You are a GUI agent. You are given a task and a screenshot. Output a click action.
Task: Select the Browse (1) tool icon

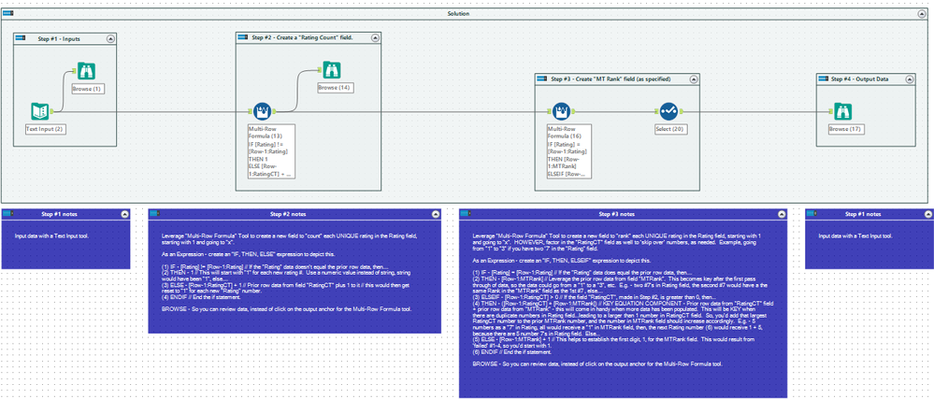[x=87, y=71]
